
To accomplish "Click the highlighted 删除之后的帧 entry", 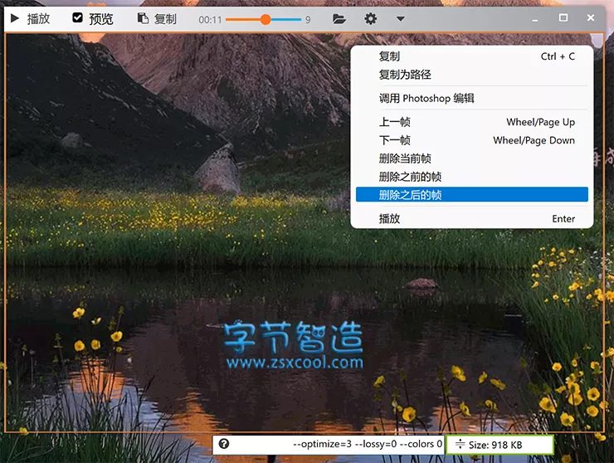I will point(472,195).
